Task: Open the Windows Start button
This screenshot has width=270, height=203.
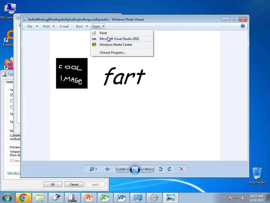Action: [7, 198]
